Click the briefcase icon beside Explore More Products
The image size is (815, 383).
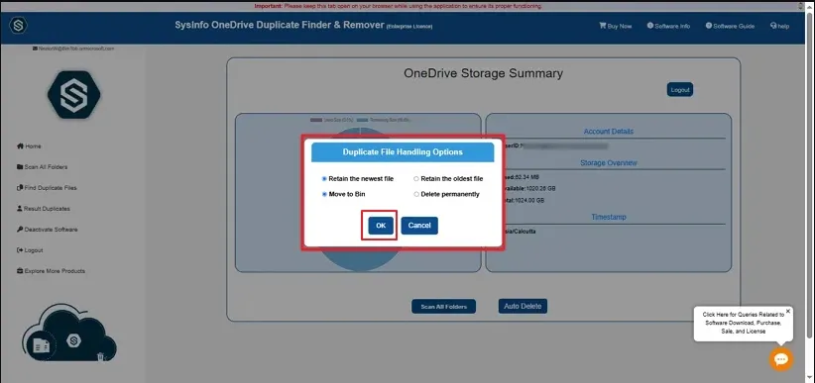pos(20,271)
